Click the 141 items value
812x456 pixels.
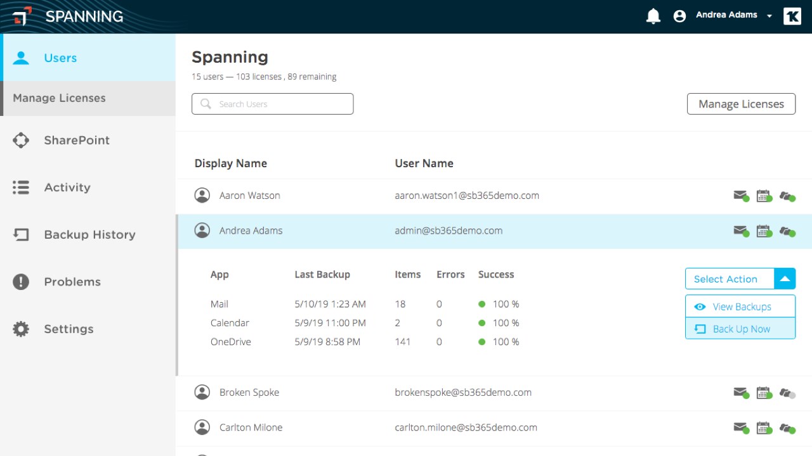(402, 341)
